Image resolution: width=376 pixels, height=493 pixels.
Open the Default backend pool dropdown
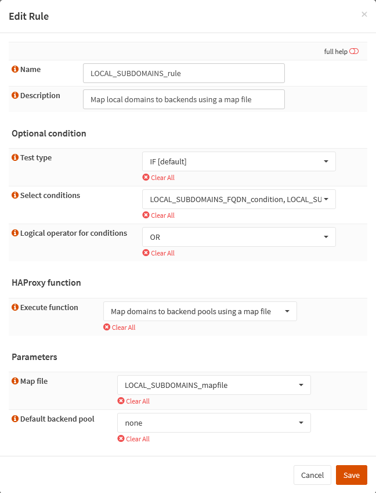(x=214, y=423)
